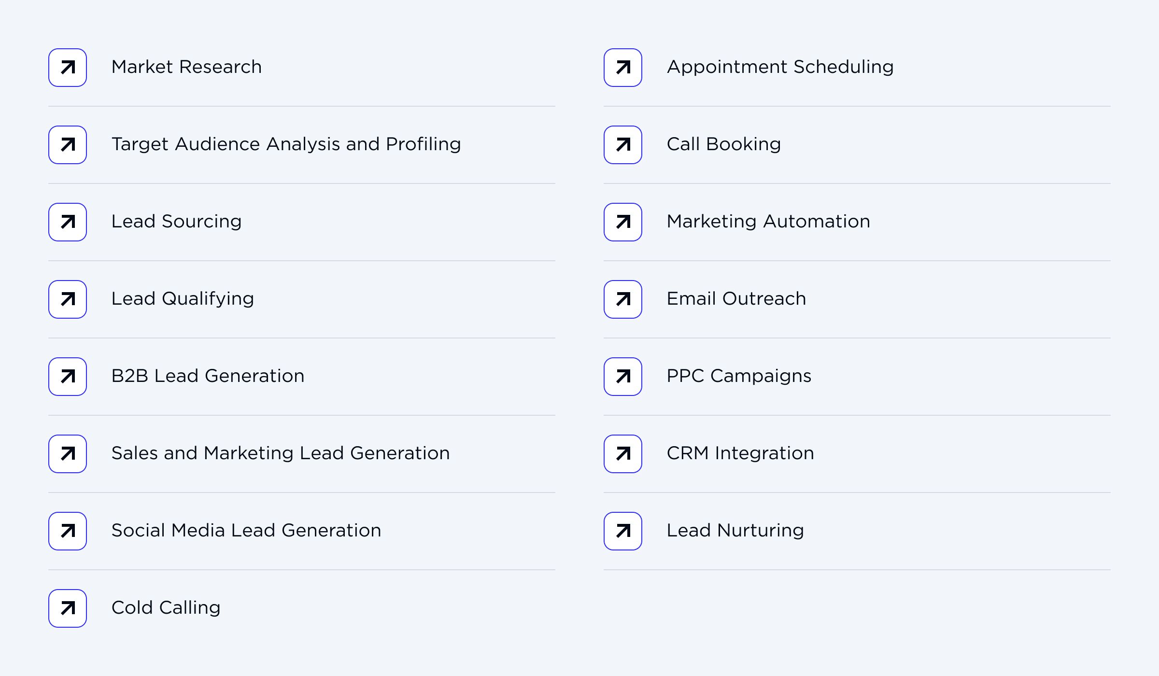
Task: Select the Sales and Marketing Lead Generation item
Action: (280, 453)
